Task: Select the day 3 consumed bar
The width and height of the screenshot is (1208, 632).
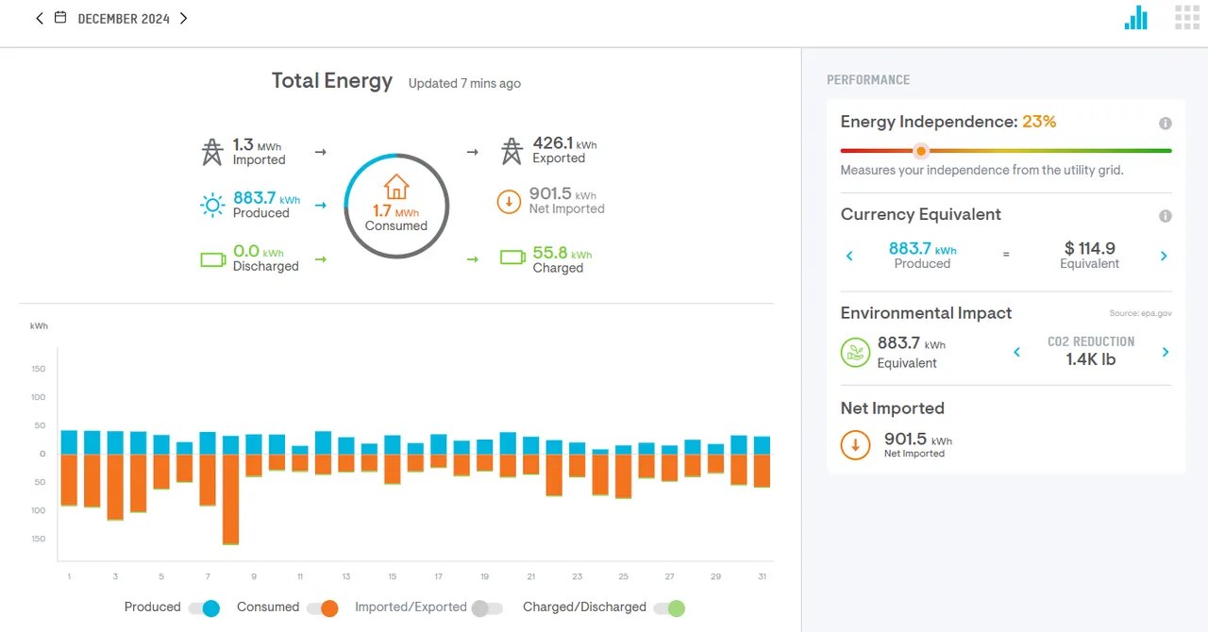Action: 115,487
